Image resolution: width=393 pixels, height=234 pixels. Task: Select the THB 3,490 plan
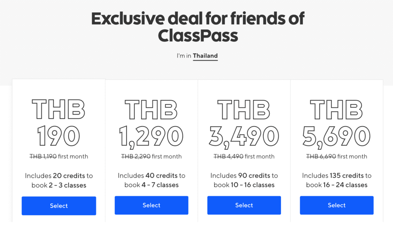pyautogui.click(x=244, y=205)
